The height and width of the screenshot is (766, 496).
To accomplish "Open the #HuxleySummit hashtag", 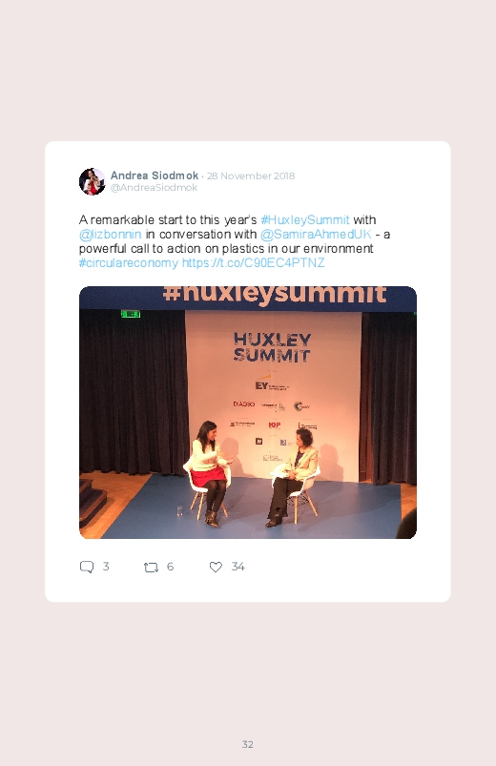I will point(305,219).
